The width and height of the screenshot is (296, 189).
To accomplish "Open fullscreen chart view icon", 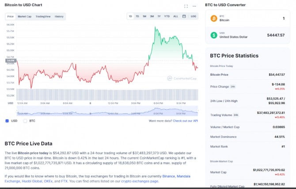I will pos(186,6).
